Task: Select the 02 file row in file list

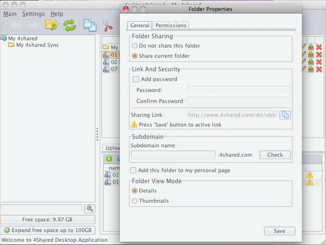Action: (x=111, y=62)
